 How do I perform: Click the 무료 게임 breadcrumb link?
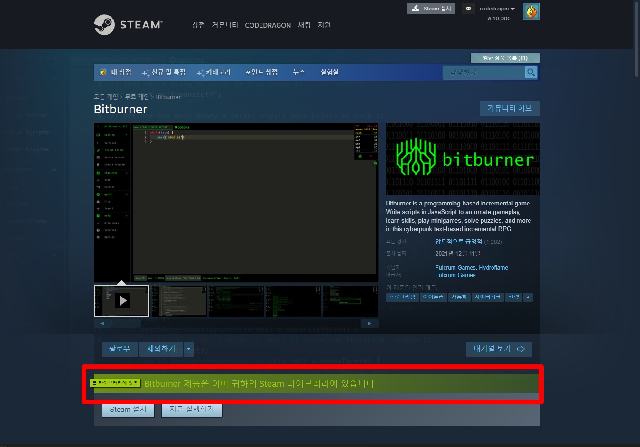click(137, 97)
